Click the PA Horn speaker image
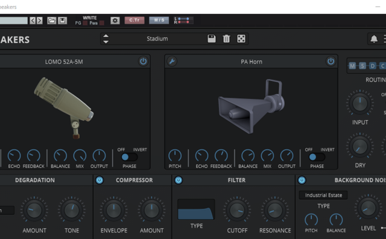 (x=252, y=106)
